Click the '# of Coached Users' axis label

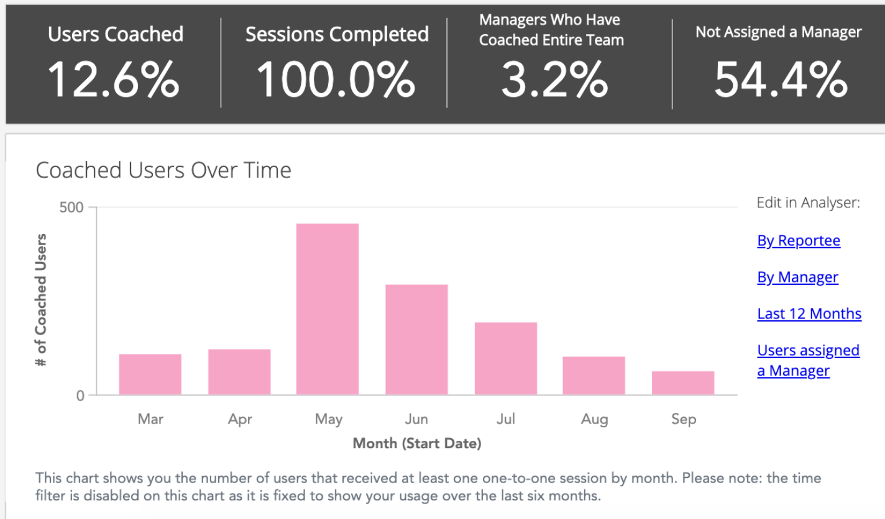pos(41,300)
